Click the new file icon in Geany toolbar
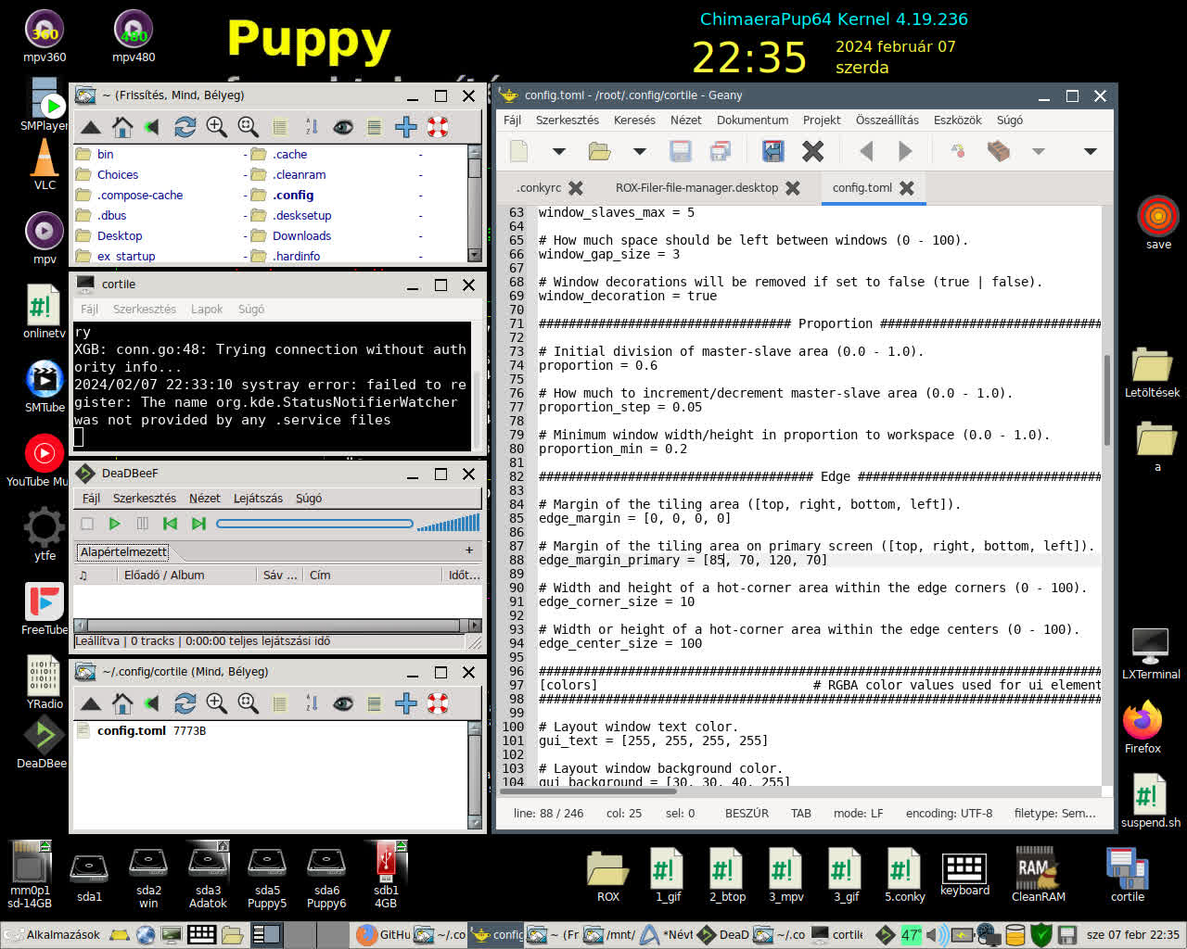The image size is (1187, 949). tap(519, 151)
